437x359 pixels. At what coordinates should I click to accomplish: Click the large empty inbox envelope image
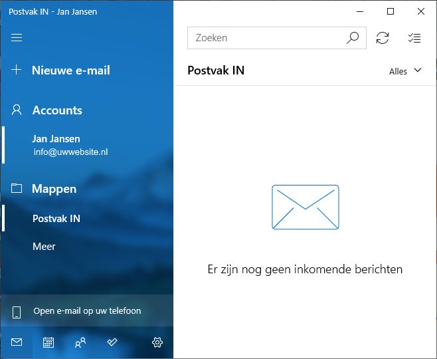pos(305,207)
